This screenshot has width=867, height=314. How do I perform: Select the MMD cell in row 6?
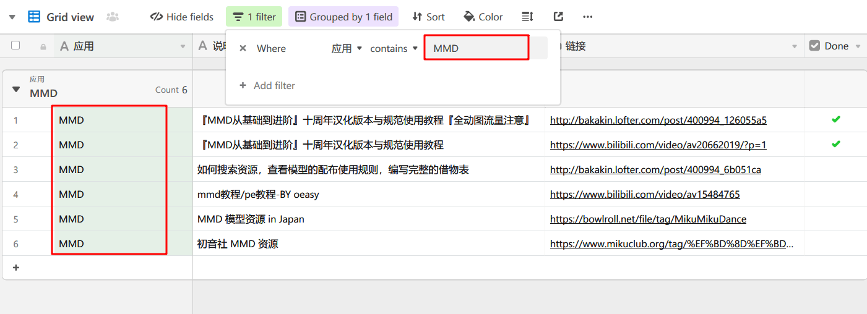tap(123, 244)
